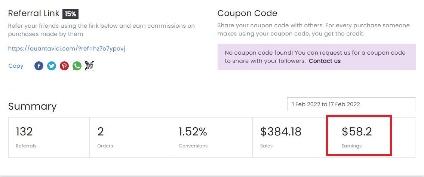Viewport: 424px width, 177px height.
Task: Share referral link on Twitter
Action: coord(52,66)
